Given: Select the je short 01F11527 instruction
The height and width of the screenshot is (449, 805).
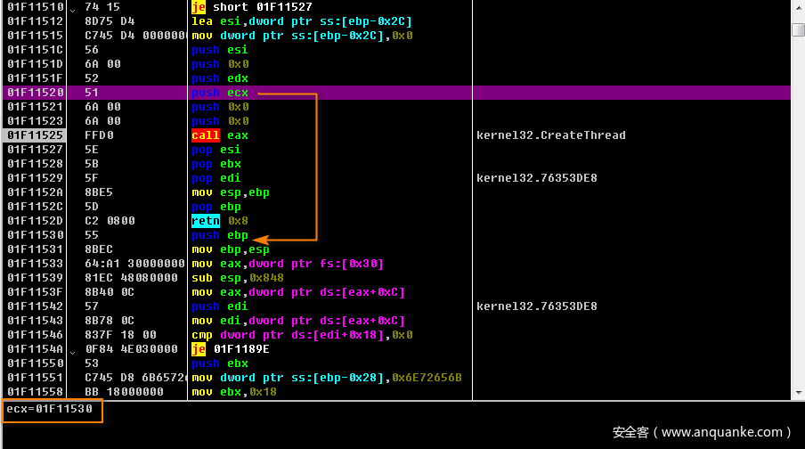Looking at the screenshot, I should tap(251, 7).
